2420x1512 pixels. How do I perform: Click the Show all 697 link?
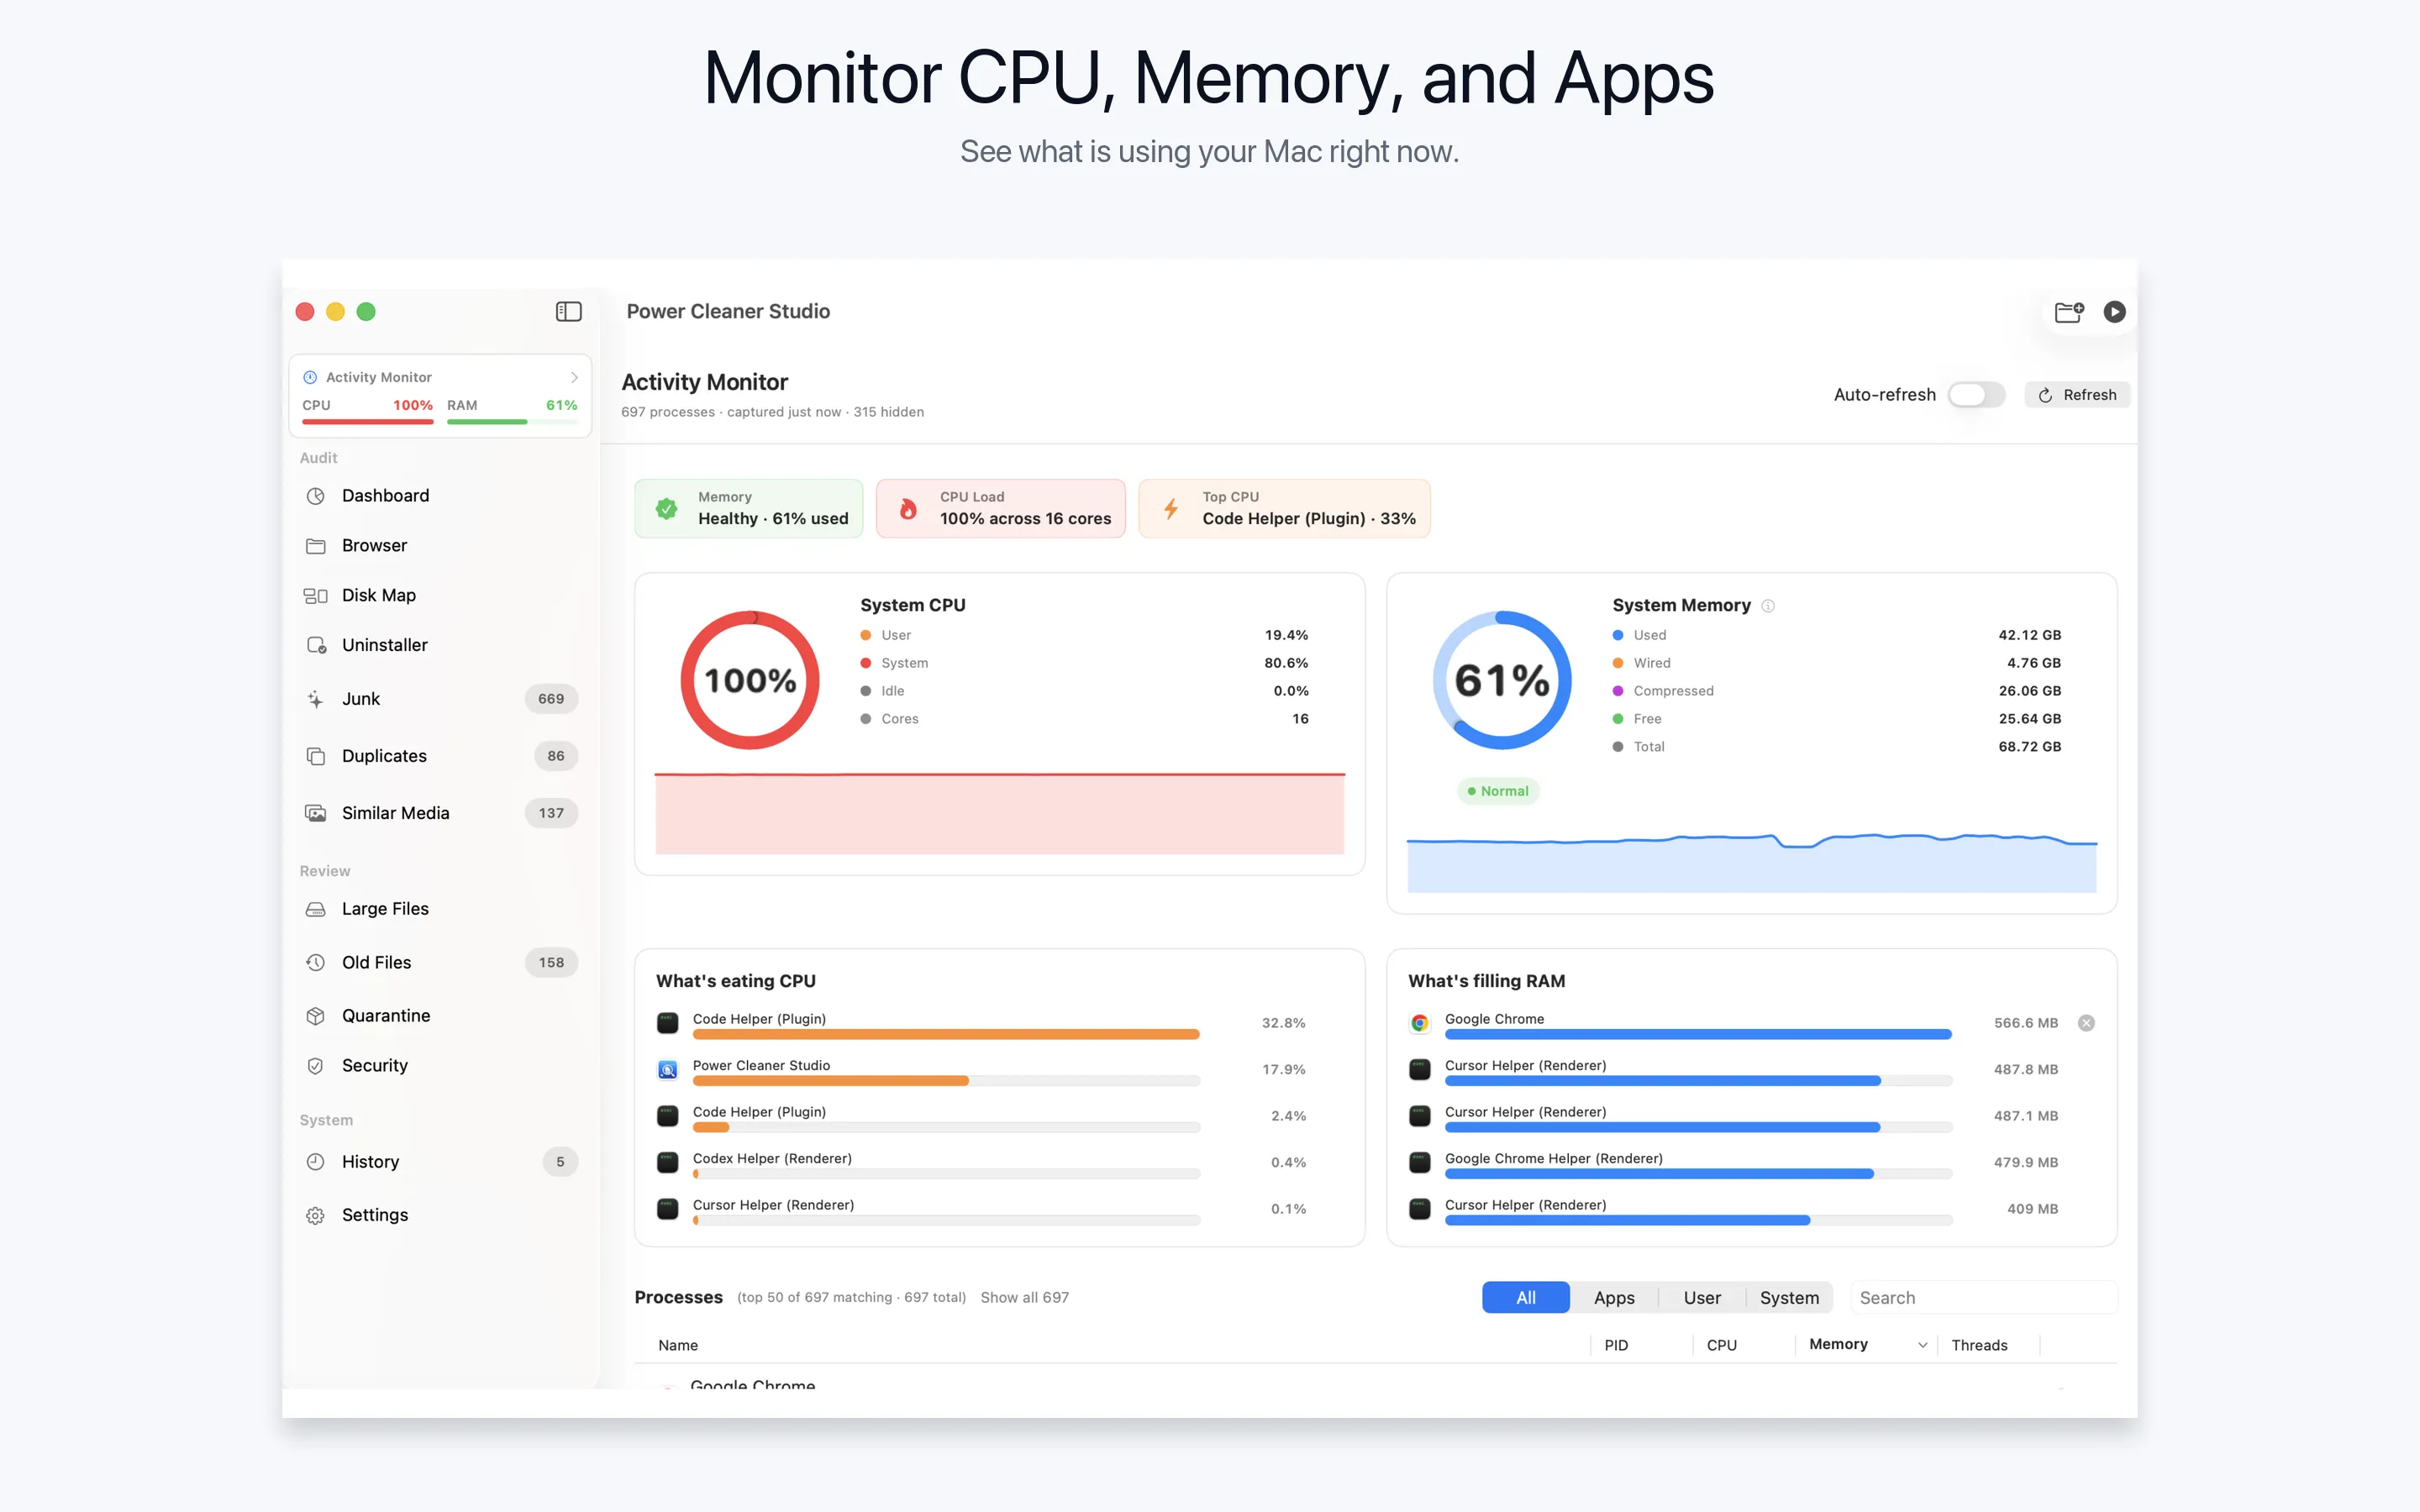pos(1024,1298)
